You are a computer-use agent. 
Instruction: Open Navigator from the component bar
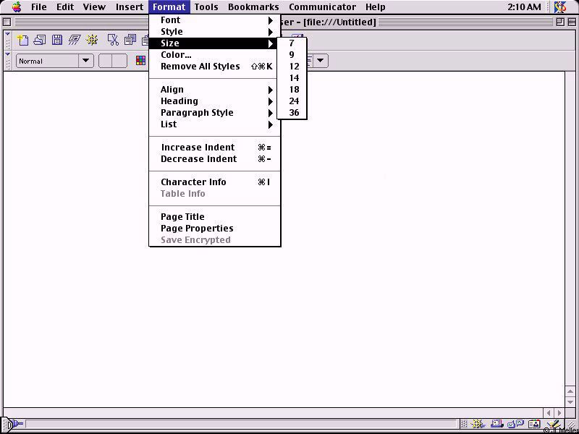point(479,425)
